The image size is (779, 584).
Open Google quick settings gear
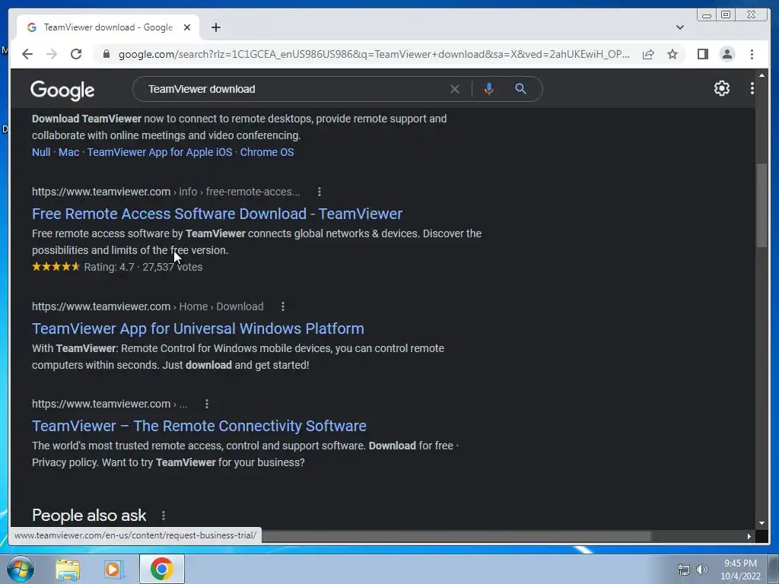[x=722, y=88]
